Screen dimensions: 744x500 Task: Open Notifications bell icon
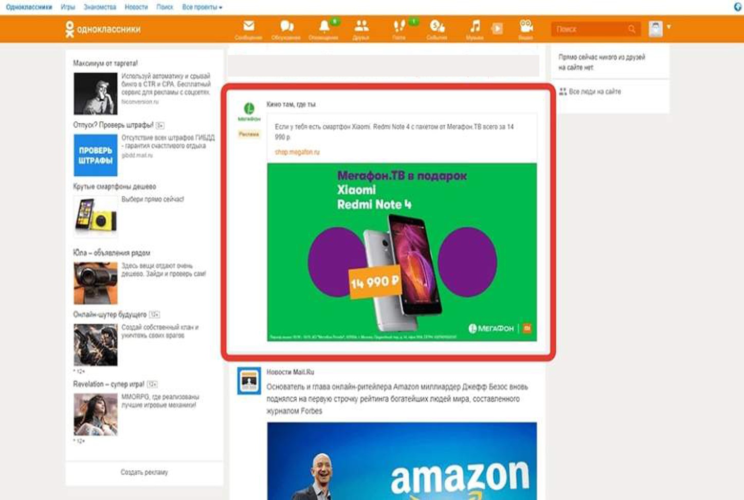pos(323,28)
